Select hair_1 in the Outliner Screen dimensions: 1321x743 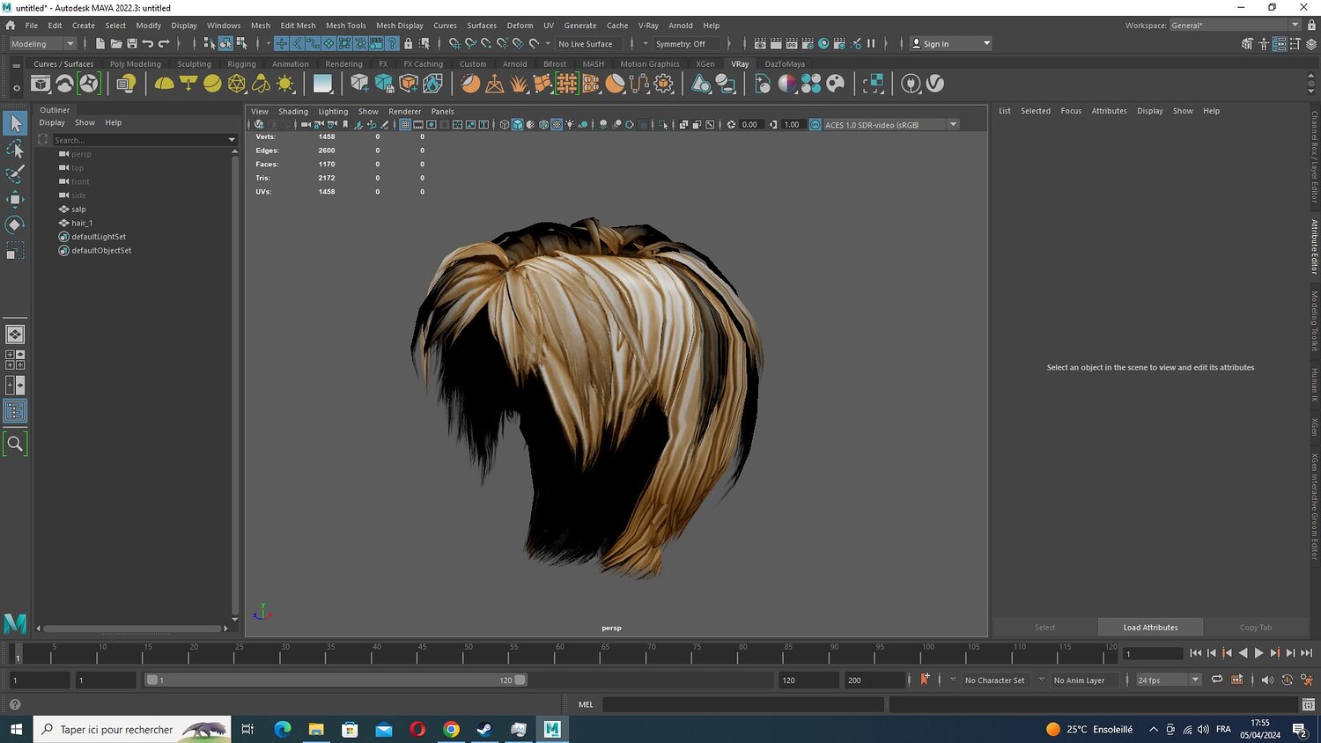[x=82, y=223]
